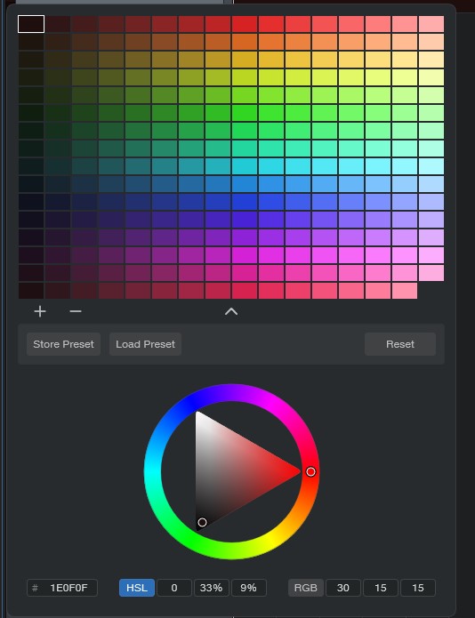Click the white corner of the color triangle
The height and width of the screenshot is (618, 475).
pos(198,415)
